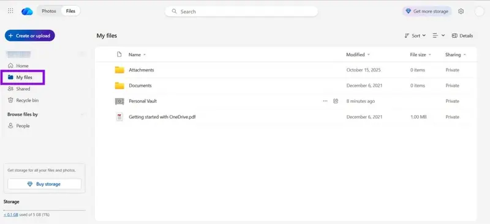Image resolution: width=490 pixels, height=224 pixels.
Task: Click Private status on Documents row
Action: point(452,86)
